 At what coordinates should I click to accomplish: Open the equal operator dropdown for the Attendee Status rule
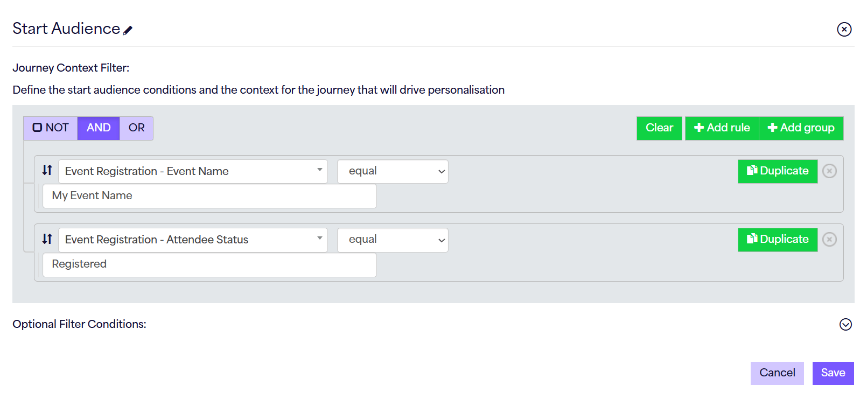point(393,240)
